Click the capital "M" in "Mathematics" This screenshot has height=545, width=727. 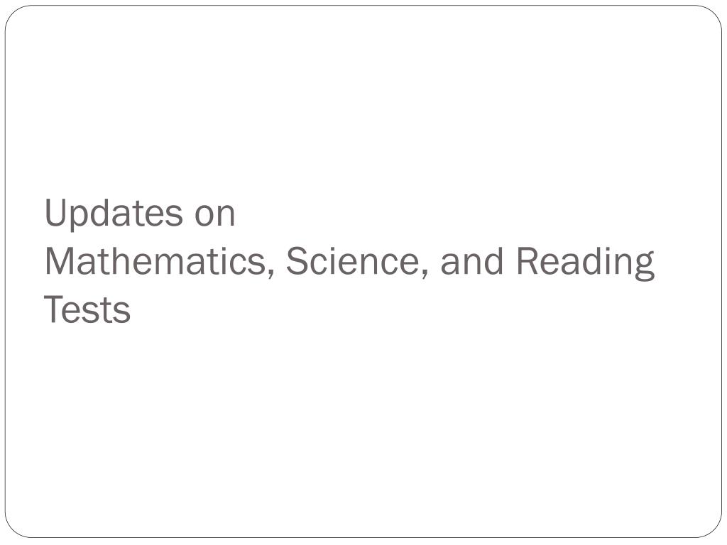point(60,262)
